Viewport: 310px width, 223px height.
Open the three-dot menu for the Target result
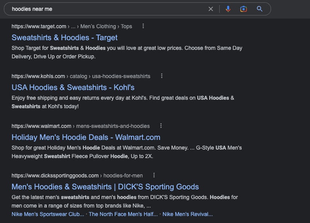143,26
